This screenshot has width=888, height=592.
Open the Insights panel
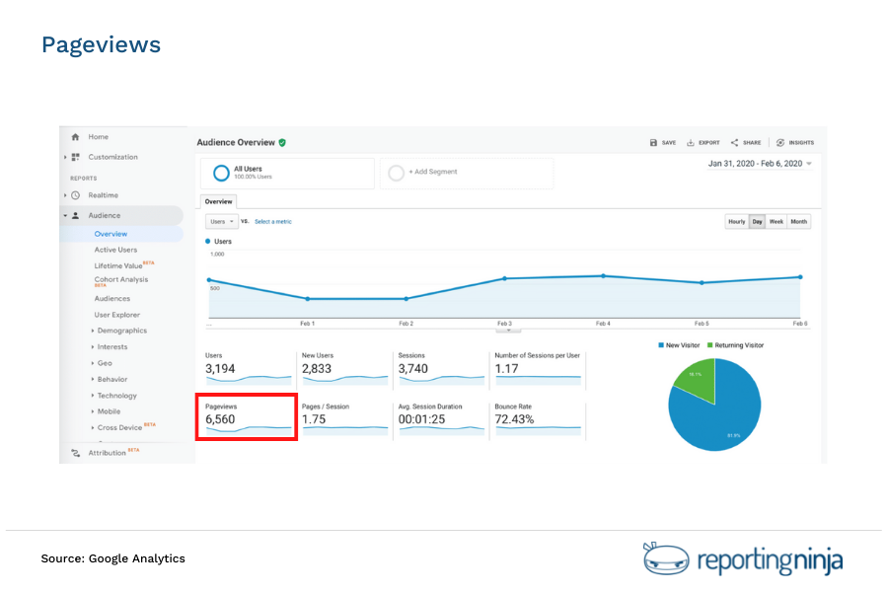tap(780, 142)
